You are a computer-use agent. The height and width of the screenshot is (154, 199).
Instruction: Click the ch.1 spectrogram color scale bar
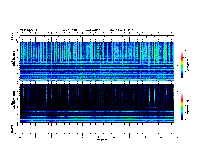[x=182, y=64]
